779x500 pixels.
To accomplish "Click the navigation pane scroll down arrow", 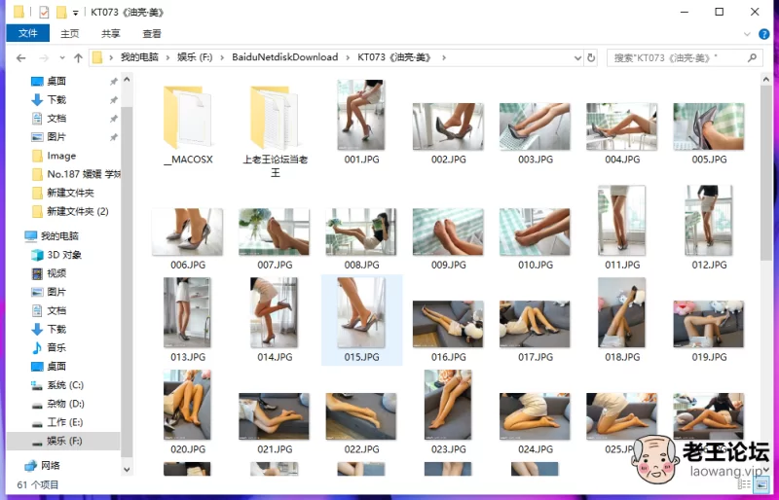I will [x=127, y=469].
